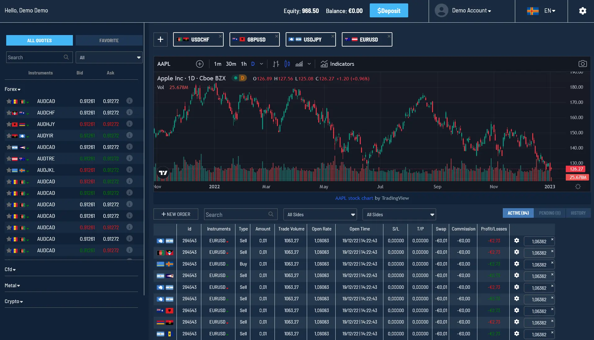Toggle favorite star for AUDJKL
The height and width of the screenshot is (340, 594).
click(x=9, y=170)
